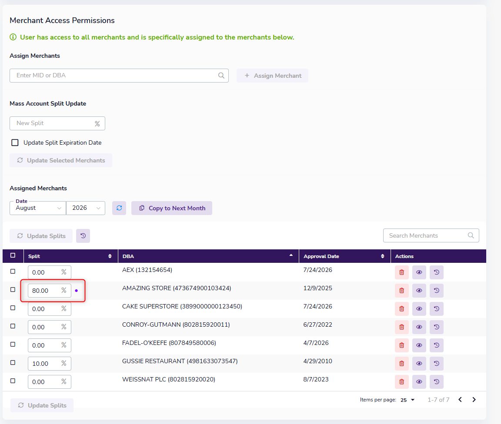Image resolution: width=501 pixels, height=424 pixels.
Task: Click the Update Splits button above the table
Action: click(x=41, y=235)
